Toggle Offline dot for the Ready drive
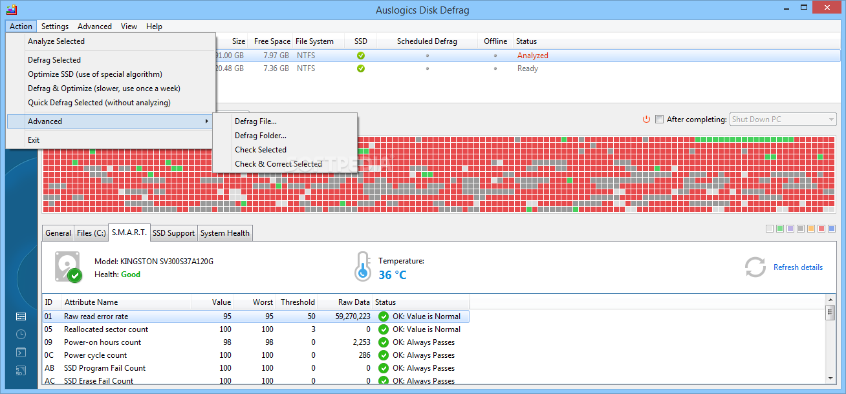846x394 pixels. pyautogui.click(x=495, y=68)
